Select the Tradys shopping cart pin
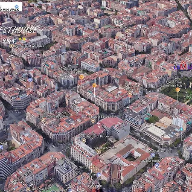 pyautogui.click(x=30, y=80)
